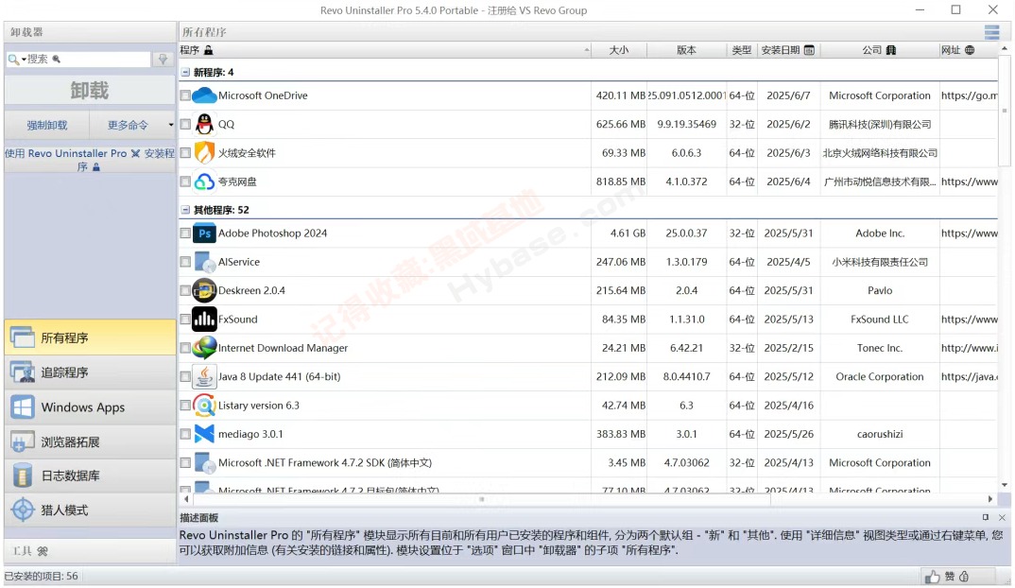Check the Microsoft OneDrive checkbox
This screenshot has height=588, width=1015.
[185, 95]
